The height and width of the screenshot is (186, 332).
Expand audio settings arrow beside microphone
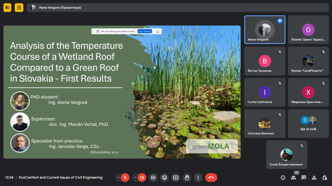click(x=118, y=177)
